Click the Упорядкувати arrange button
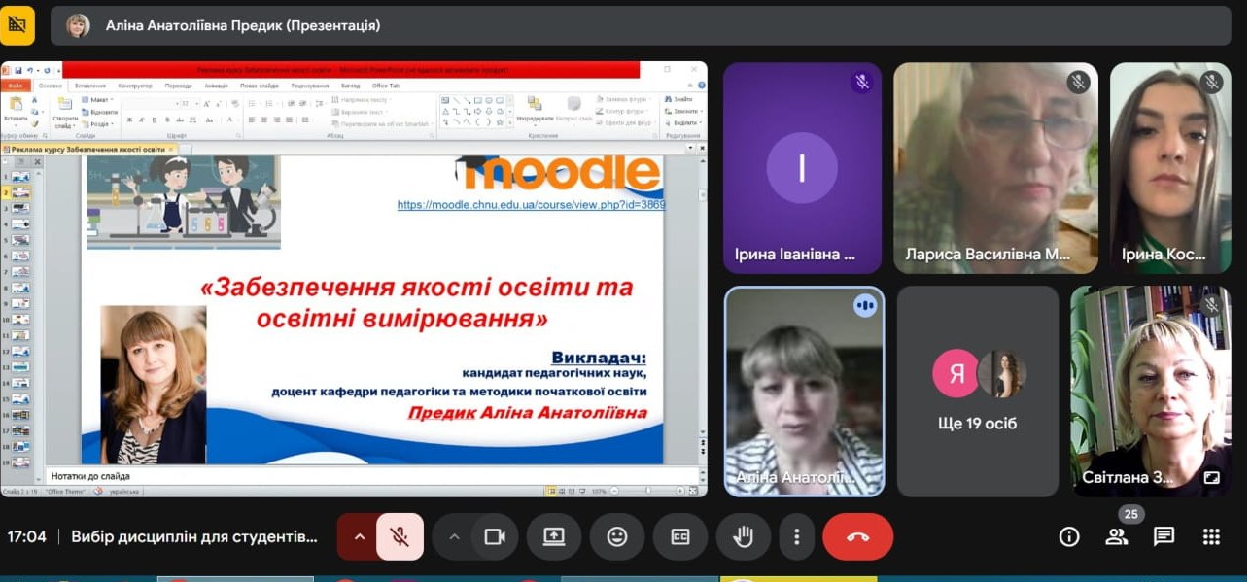Viewport: 1251px width, 582px height. point(535,110)
